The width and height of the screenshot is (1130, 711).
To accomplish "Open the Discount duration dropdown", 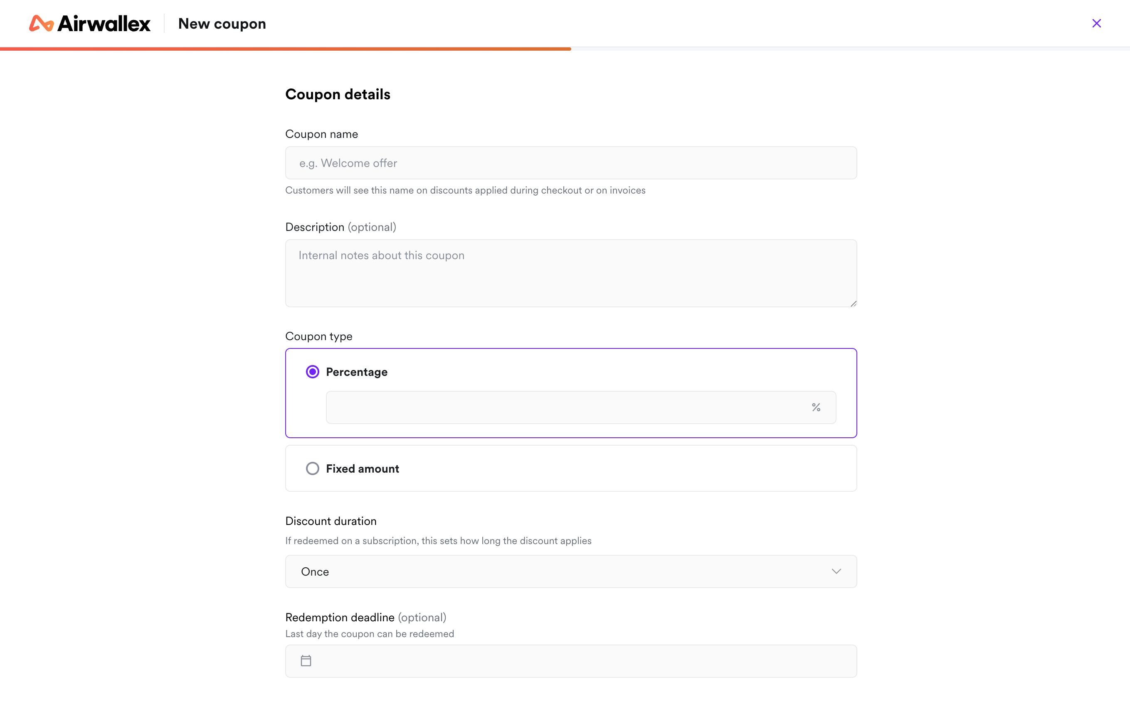I will pyautogui.click(x=571, y=571).
